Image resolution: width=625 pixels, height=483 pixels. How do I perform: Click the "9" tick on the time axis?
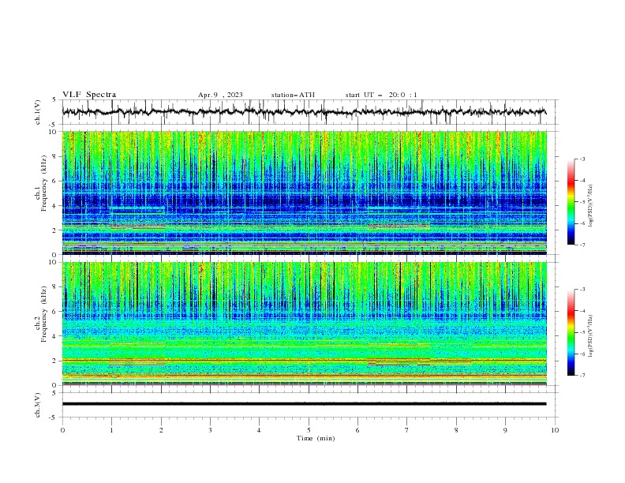tap(505, 430)
